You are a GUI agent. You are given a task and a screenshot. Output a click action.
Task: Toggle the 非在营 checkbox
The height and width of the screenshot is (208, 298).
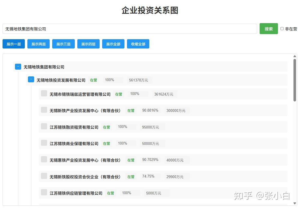[282, 29]
